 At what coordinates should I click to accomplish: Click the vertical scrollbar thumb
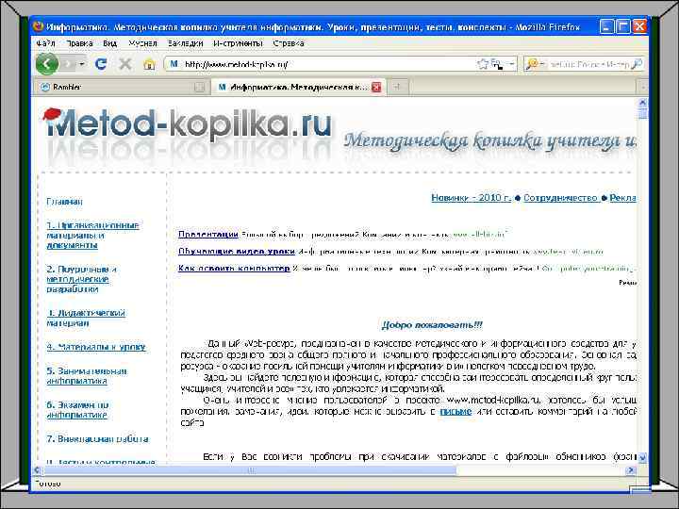642,113
